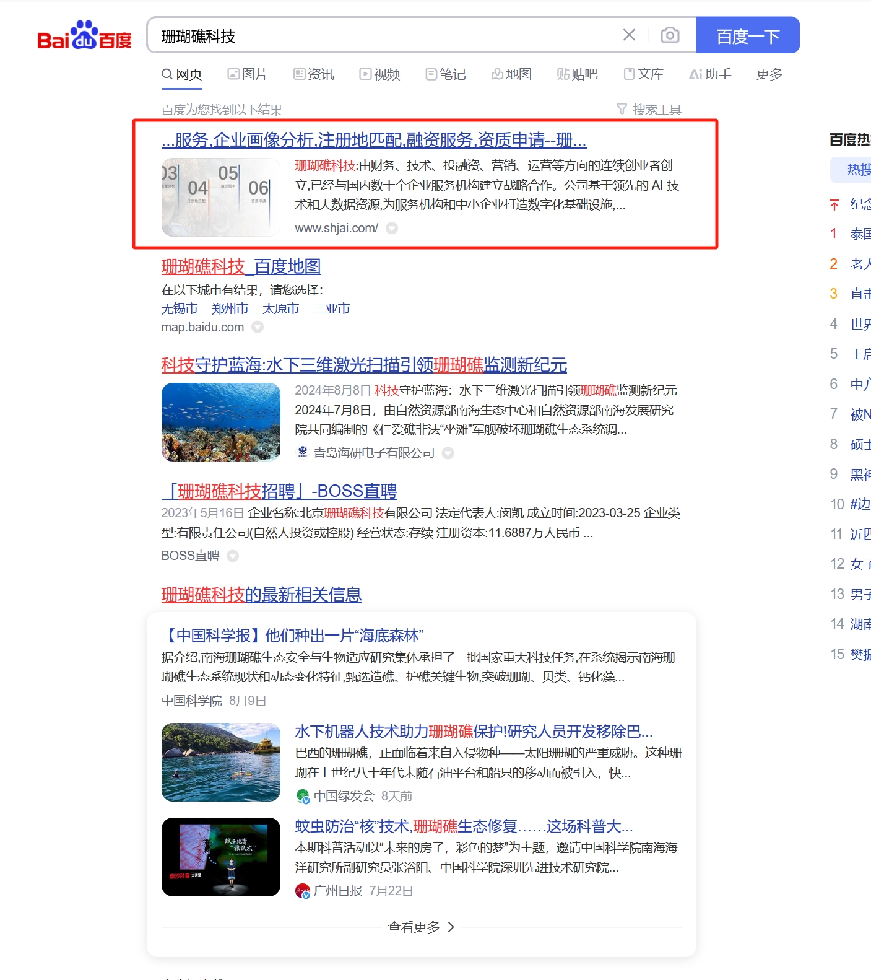Visit the www.shjai.com/ link
The height and width of the screenshot is (980, 871).
pyautogui.click(x=337, y=228)
